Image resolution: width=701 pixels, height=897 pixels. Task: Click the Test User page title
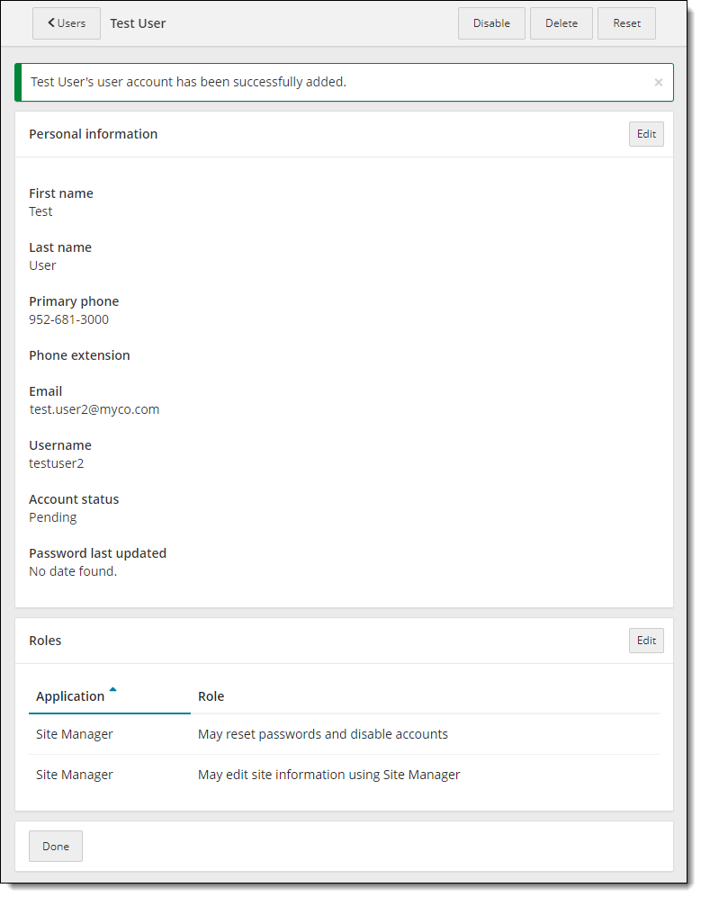coord(138,23)
